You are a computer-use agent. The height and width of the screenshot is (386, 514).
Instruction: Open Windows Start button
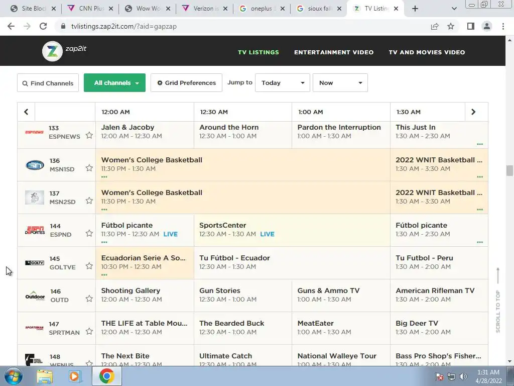click(x=14, y=376)
